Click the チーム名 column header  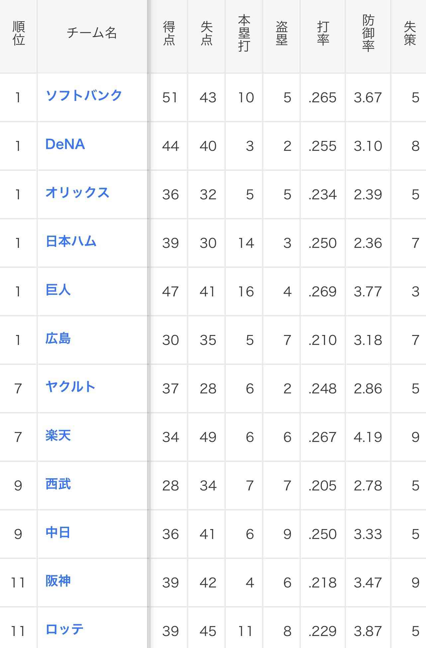[92, 33]
